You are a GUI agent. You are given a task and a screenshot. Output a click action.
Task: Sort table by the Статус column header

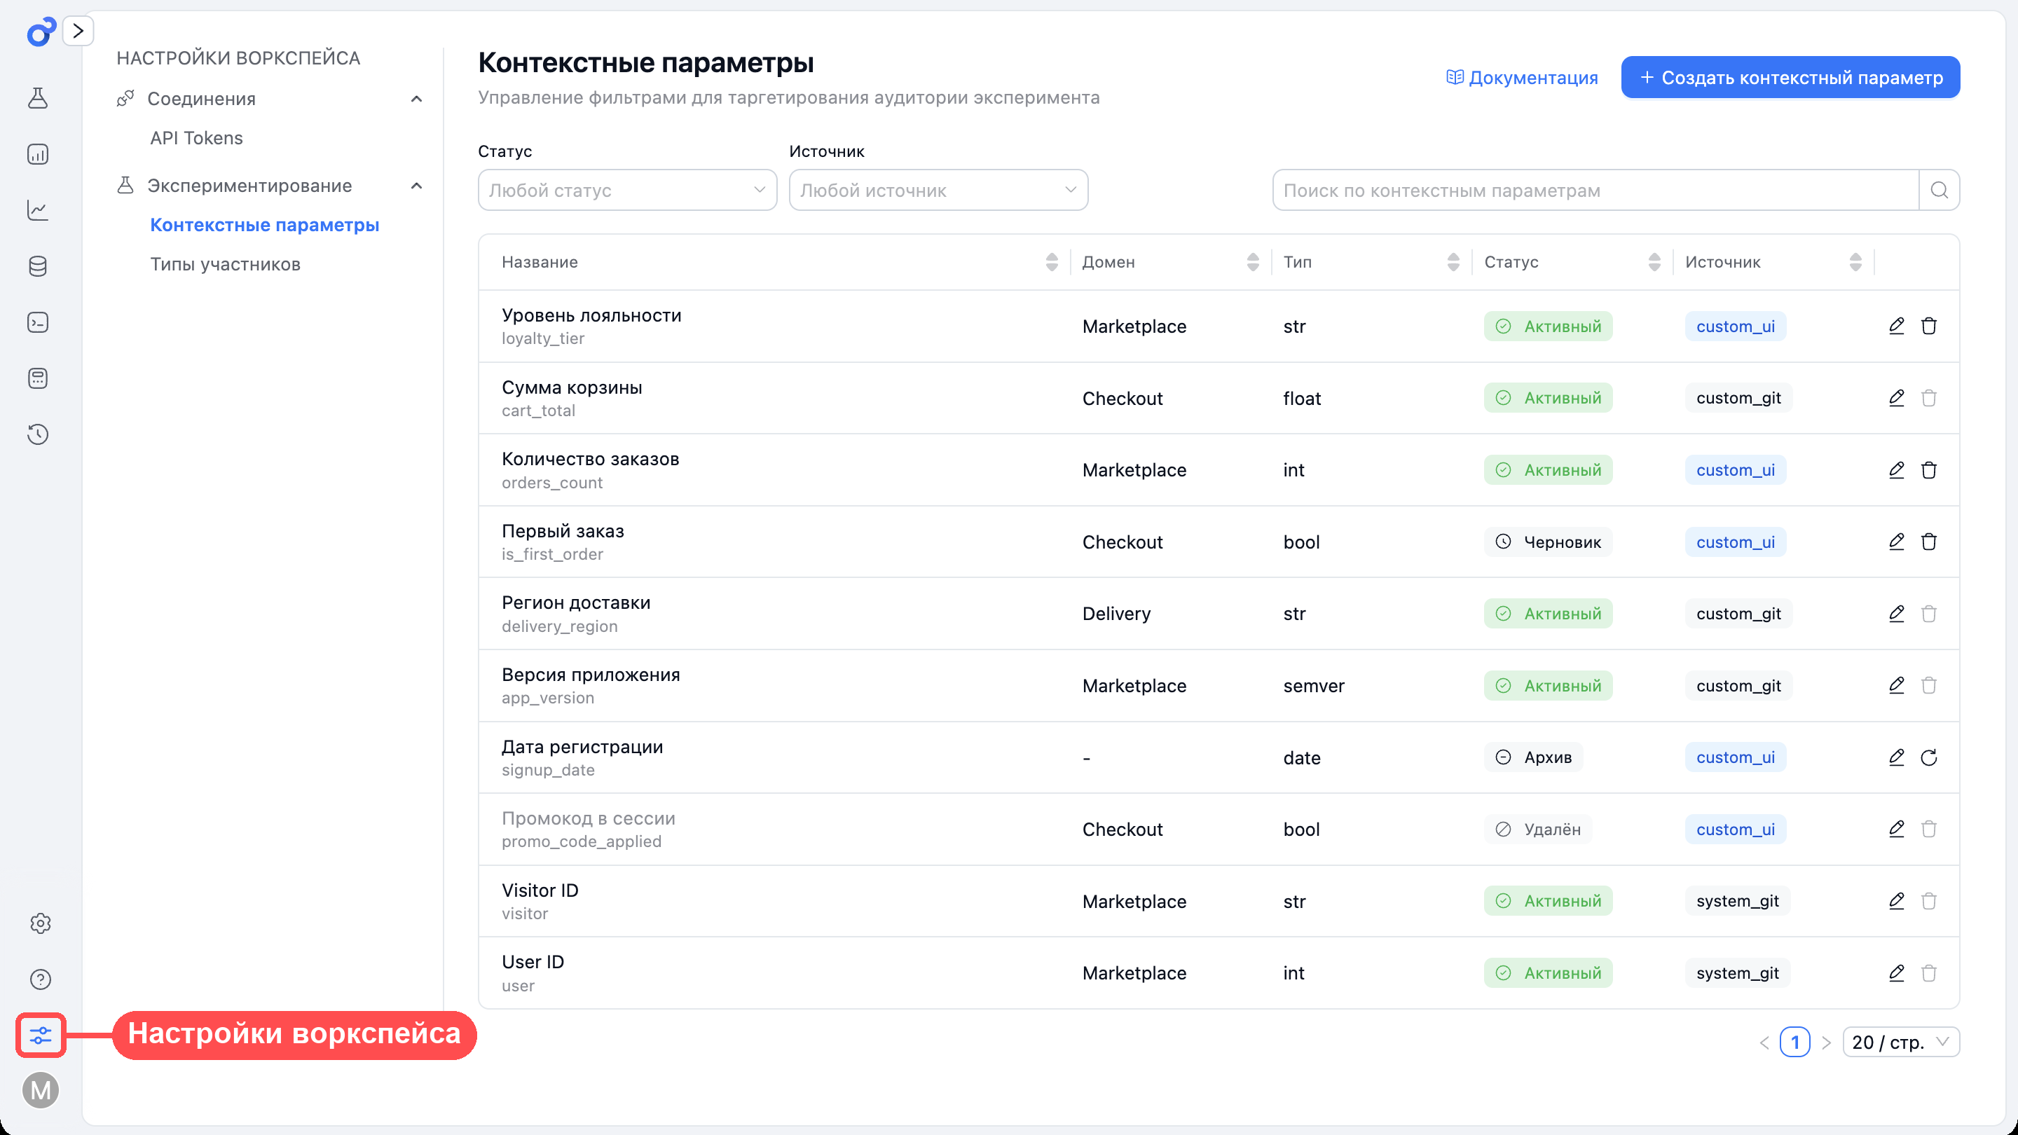pos(1654,263)
